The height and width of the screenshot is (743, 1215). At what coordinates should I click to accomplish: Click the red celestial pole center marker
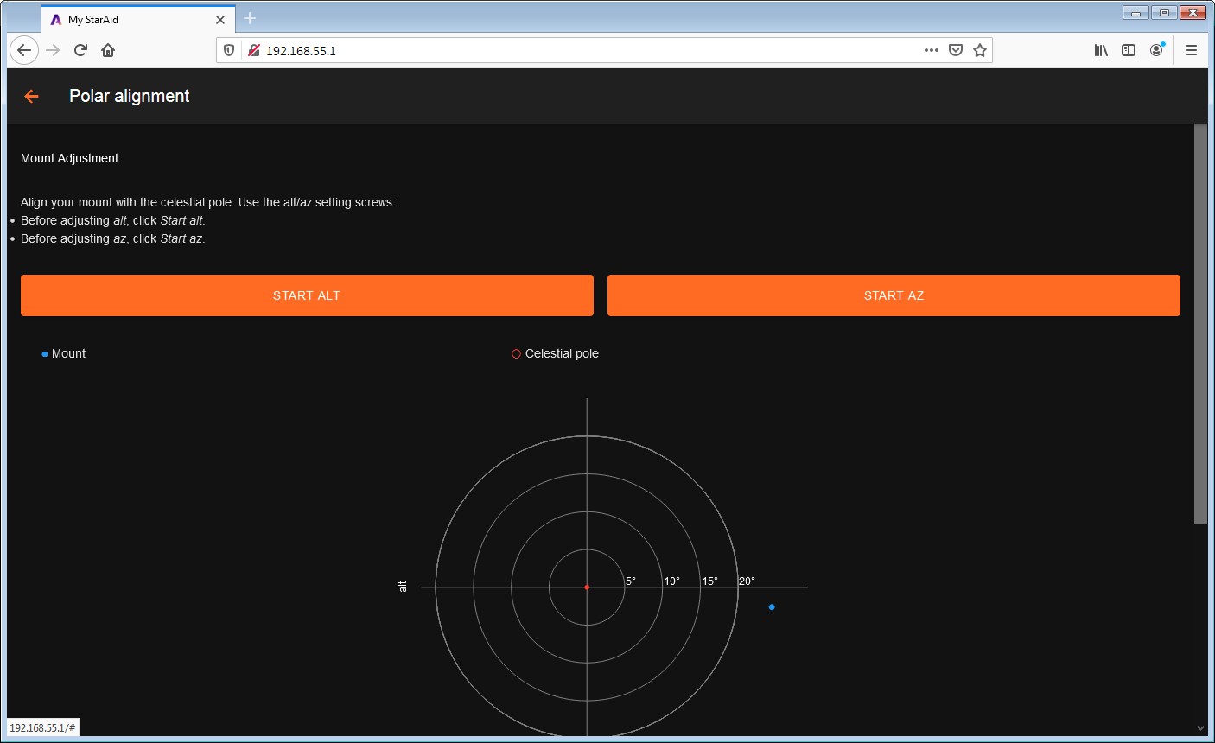[x=587, y=587]
